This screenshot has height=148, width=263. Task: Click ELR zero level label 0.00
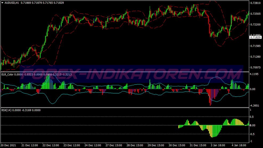(x=252, y=89)
